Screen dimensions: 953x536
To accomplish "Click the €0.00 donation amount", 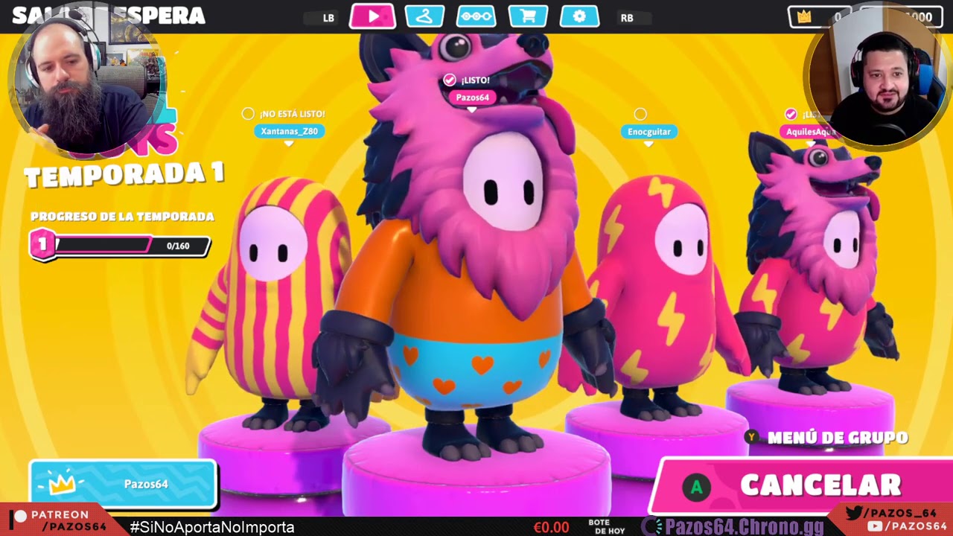I will tap(551, 527).
